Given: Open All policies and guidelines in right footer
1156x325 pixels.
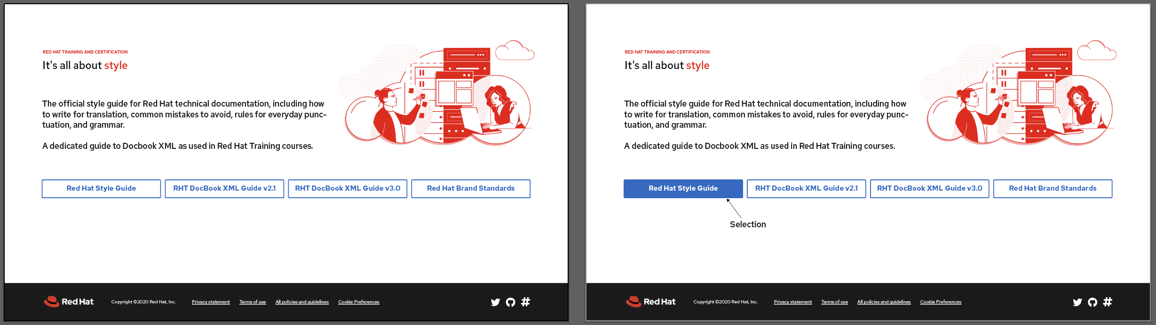Looking at the screenshot, I should click(884, 302).
